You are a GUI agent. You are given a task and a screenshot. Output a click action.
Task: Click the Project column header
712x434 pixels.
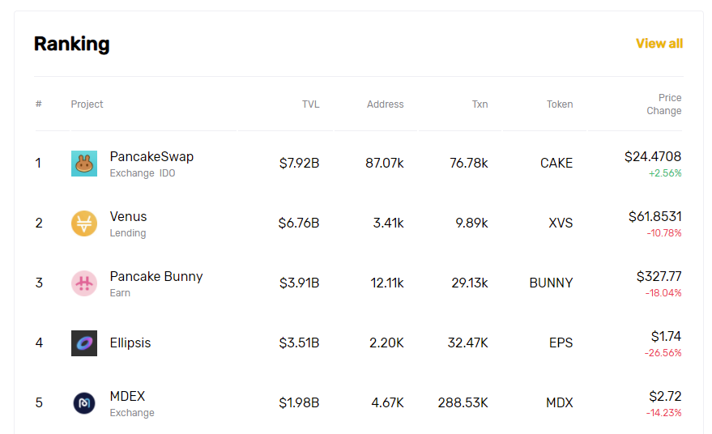(x=87, y=104)
